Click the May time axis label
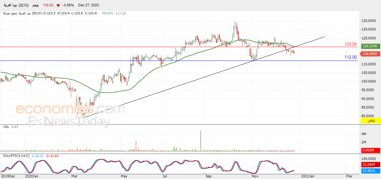 (x=124, y=176)
